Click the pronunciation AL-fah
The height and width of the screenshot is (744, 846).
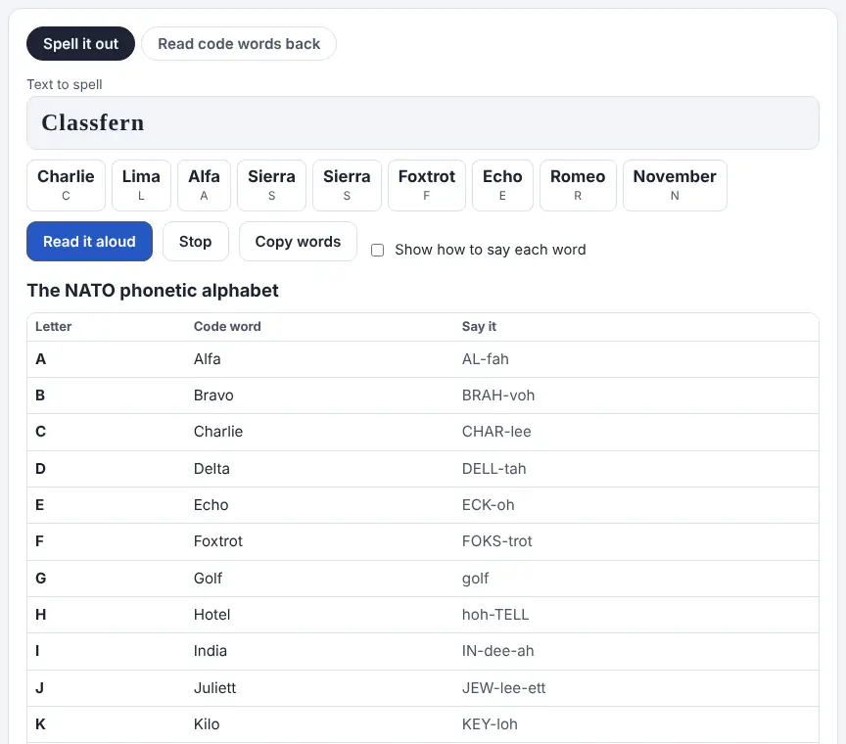tap(485, 359)
